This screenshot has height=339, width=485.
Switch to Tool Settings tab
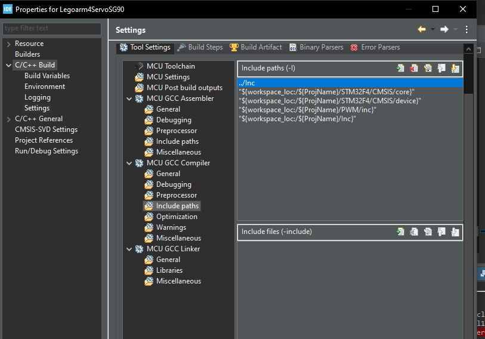click(145, 47)
